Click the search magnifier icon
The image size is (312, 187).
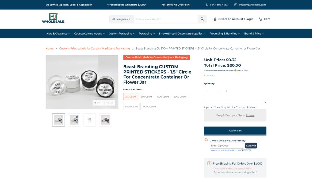[202, 19]
